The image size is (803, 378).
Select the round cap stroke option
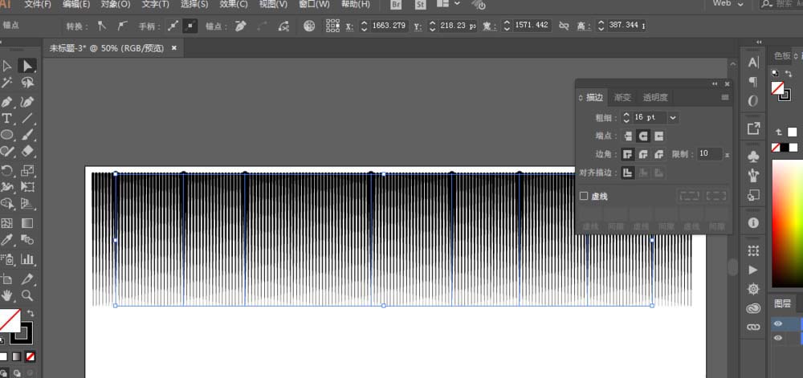[643, 136]
